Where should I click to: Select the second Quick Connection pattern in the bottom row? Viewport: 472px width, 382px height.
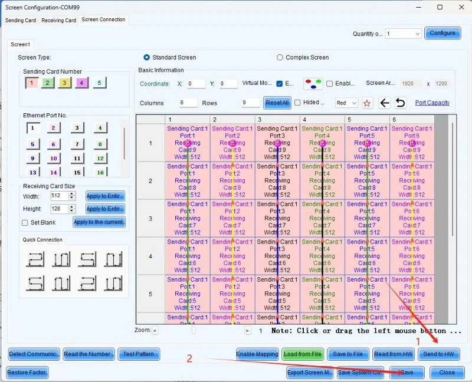[x=61, y=284]
